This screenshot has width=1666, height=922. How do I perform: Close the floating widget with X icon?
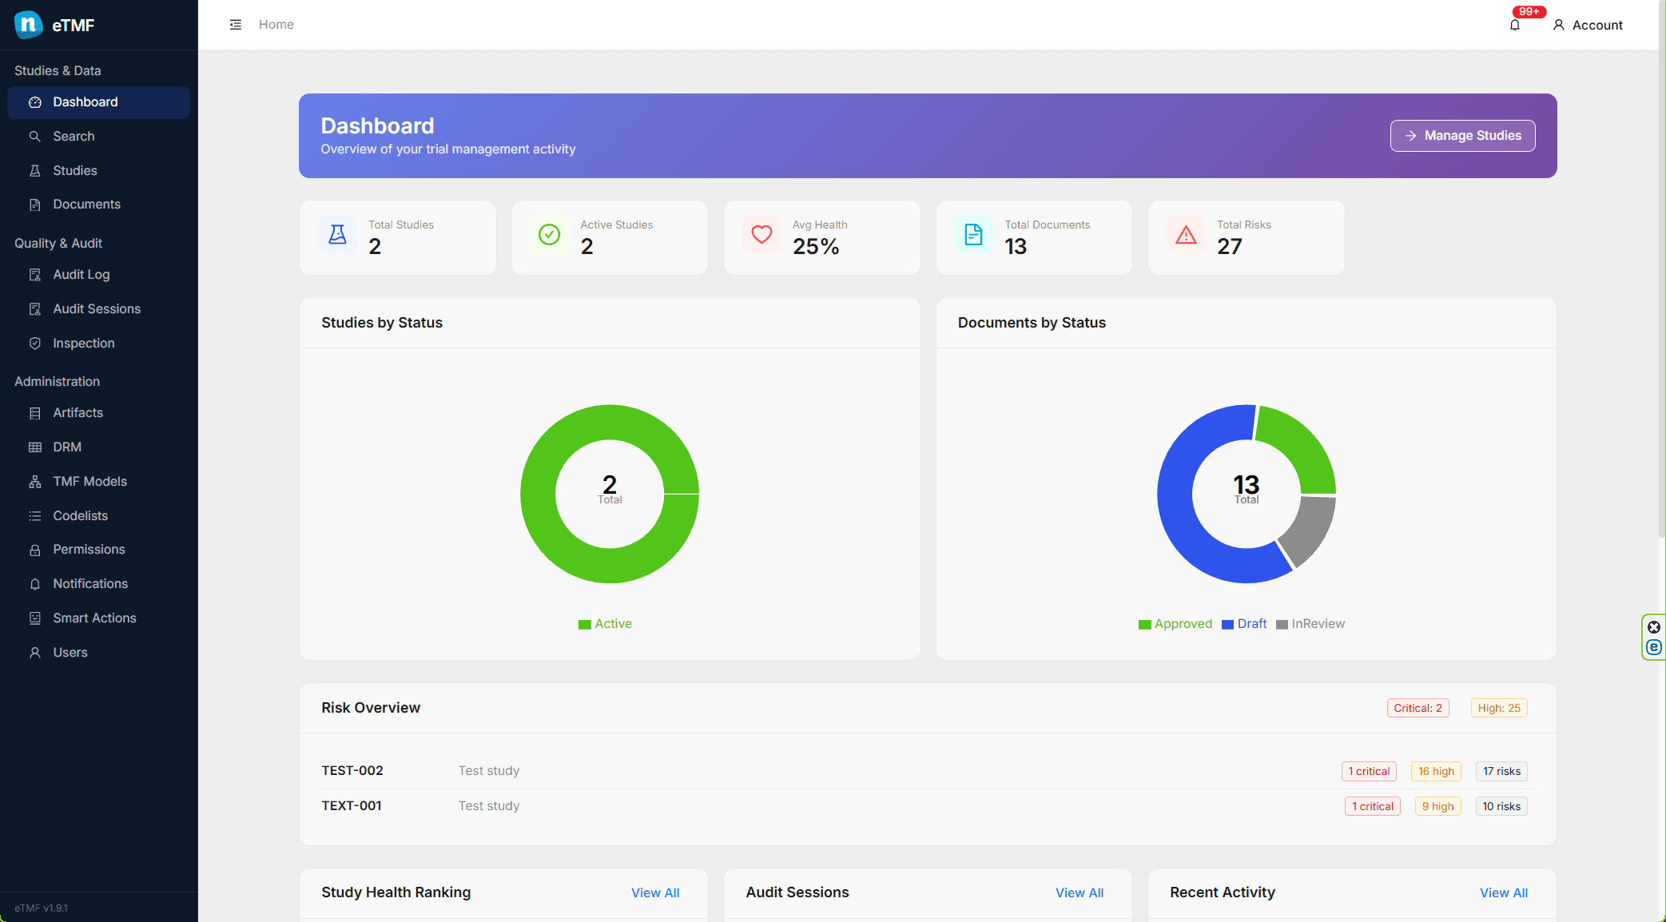pos(1654,627)
